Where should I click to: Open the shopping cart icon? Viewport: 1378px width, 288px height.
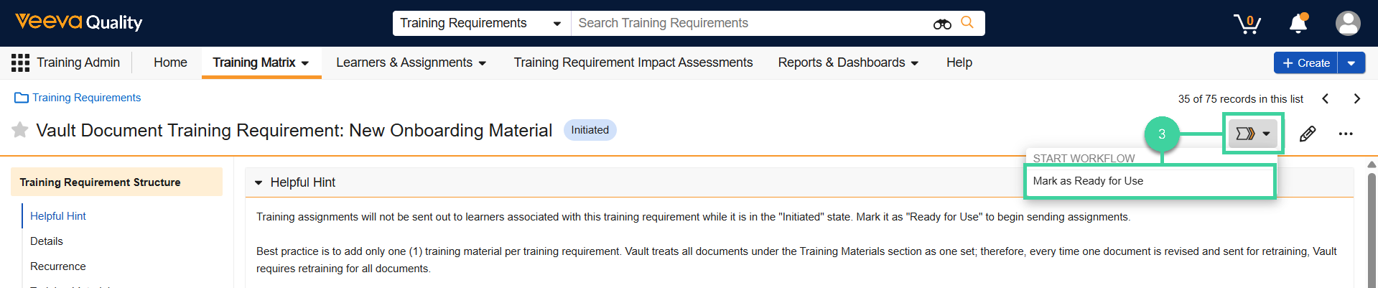1247,24
